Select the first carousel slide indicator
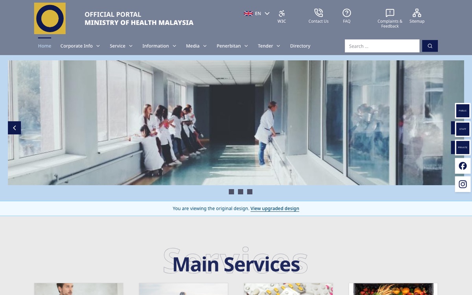Viewport: 472px width, 295px height. [231, 192]
